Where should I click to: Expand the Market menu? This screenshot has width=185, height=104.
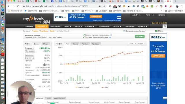pos(78,27)
